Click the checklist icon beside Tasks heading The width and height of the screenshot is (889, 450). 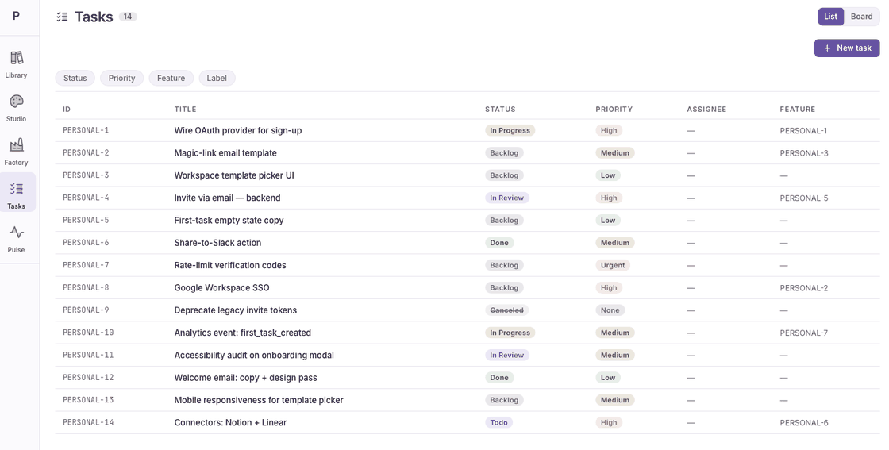tap(63, 17)
